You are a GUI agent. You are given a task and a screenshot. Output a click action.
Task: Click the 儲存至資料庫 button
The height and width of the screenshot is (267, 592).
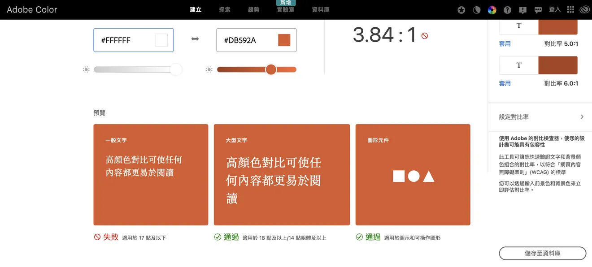tap(542, 253)
